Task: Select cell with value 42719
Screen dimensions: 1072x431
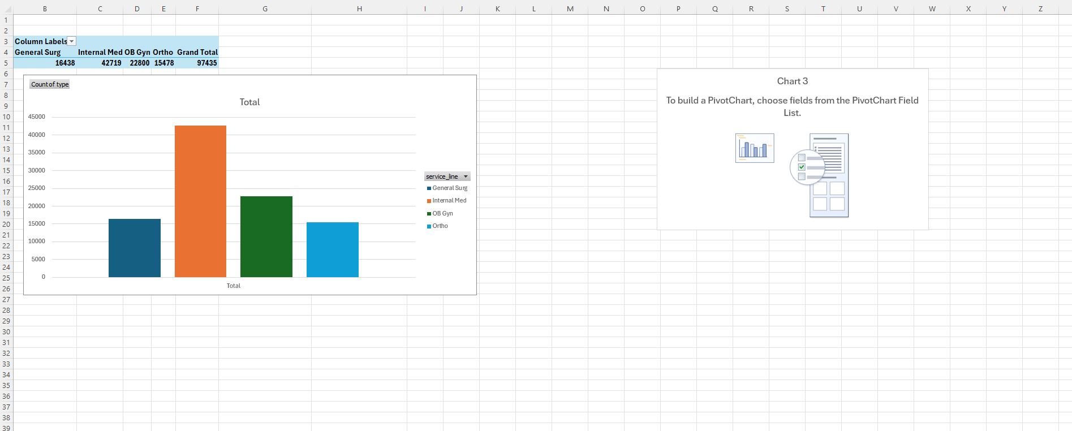Action: (x=100, y=63)
